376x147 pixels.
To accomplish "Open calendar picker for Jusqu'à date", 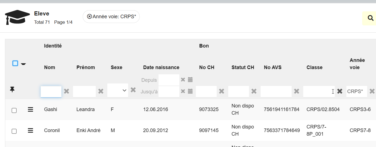I will point(190,91).
